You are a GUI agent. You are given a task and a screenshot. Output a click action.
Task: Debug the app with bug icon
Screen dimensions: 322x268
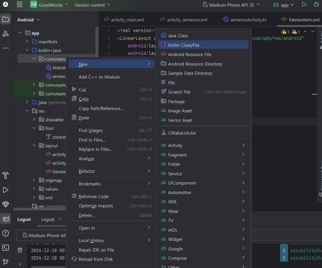(317, 5)
